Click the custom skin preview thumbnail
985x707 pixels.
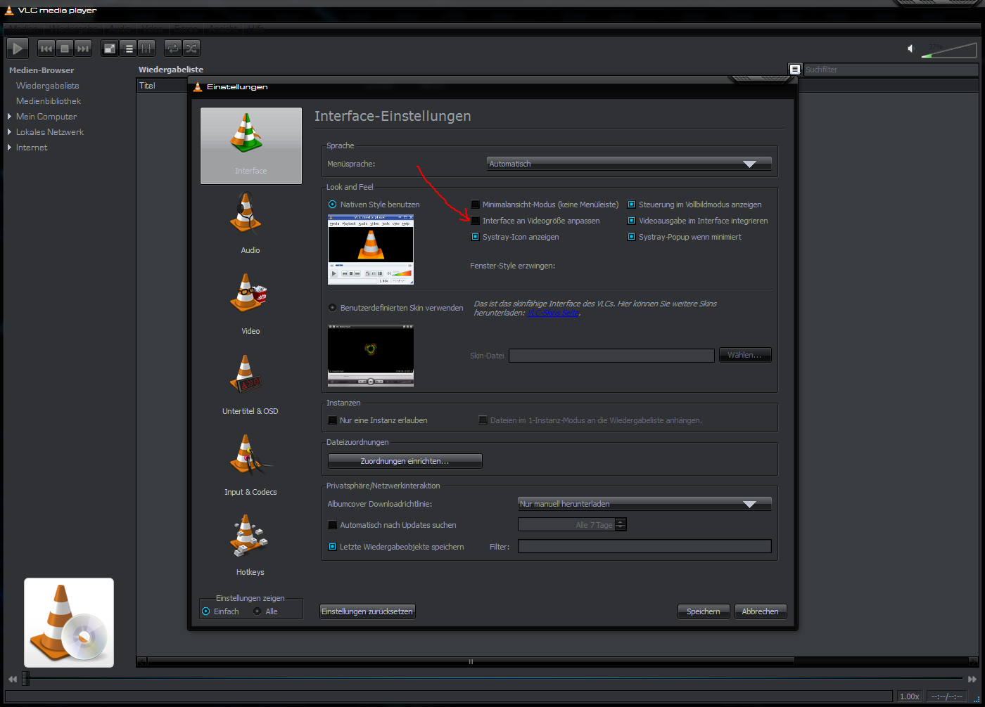pyautogui.click(x=371, y=355)
